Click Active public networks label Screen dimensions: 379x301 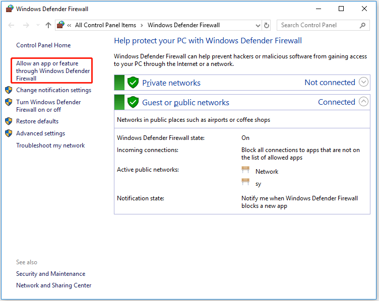click(148, 170)
